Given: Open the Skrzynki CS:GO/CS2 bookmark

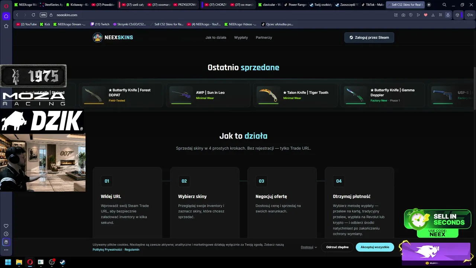Looking at the screenshot, I should [129, 24].
